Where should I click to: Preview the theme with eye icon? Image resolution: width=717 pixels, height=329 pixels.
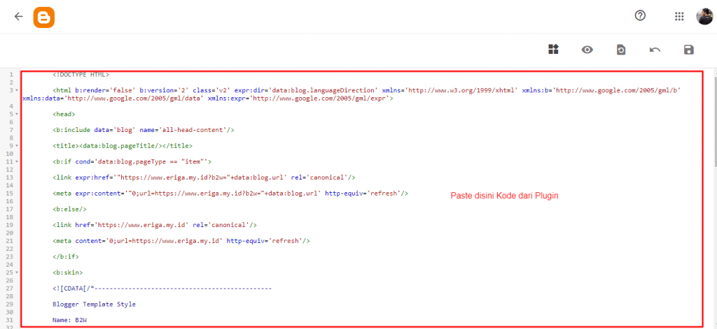tap(587, 50)
